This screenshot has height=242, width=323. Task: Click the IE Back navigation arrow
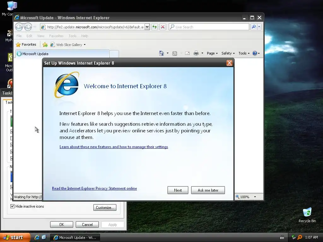click(19, 27)
